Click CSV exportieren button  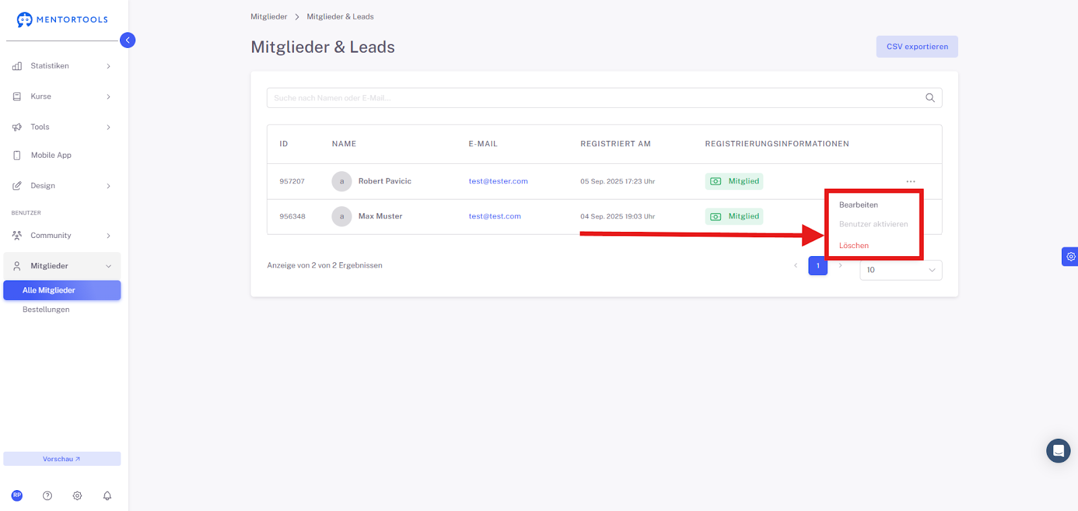point(917,47)
